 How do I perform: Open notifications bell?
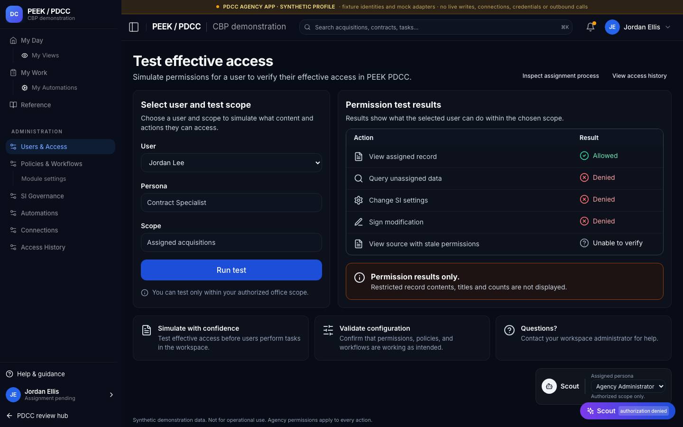pos(591,27)
